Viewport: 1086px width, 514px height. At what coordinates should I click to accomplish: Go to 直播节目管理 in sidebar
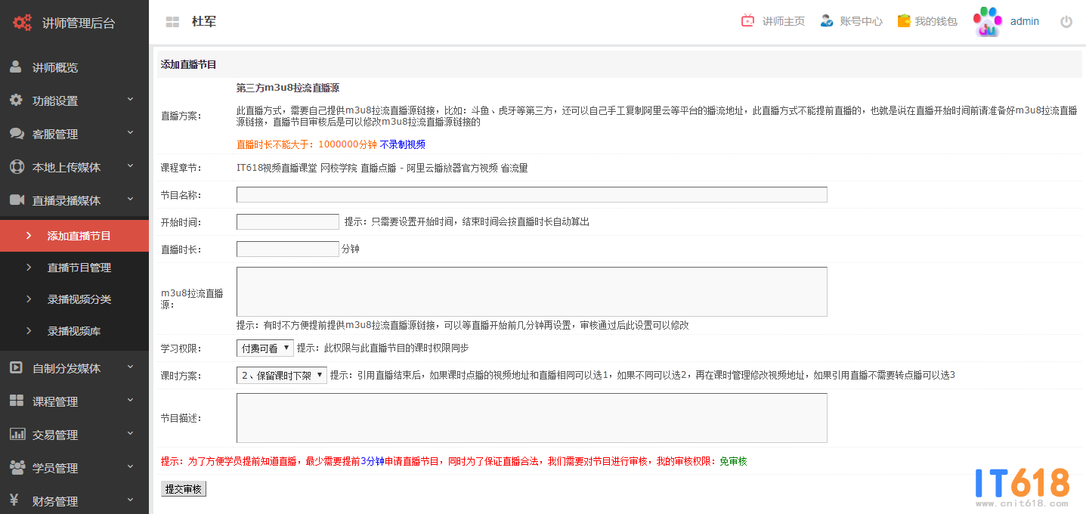coord(79,268)
